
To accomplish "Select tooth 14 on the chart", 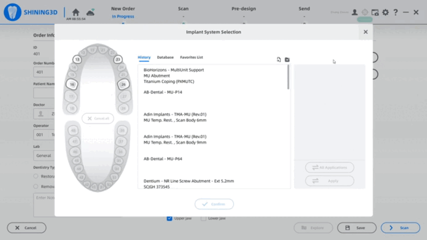I will (74, 67).
